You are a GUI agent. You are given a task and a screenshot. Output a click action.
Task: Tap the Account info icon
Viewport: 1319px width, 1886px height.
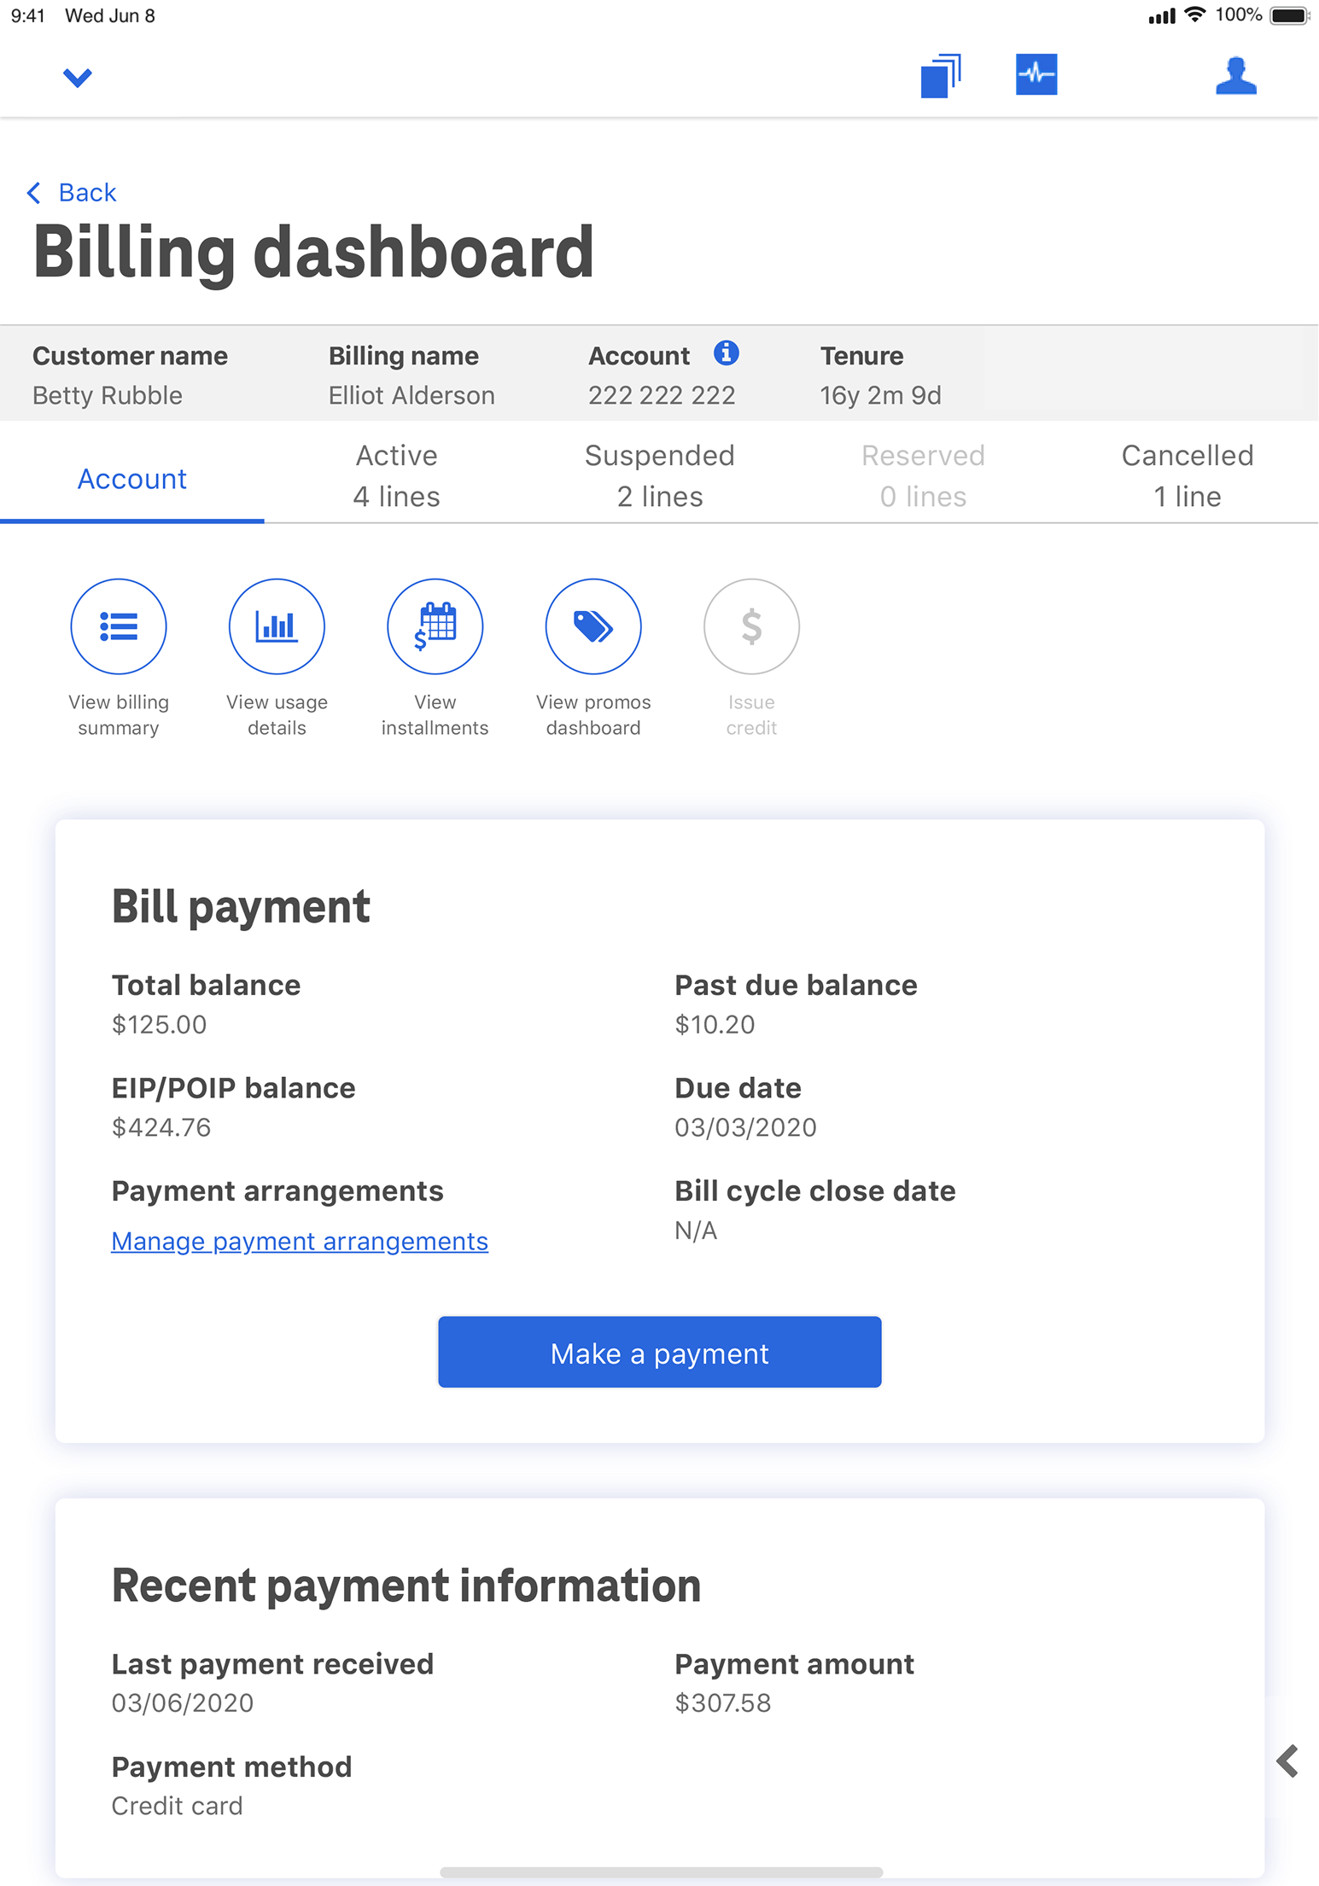pos(726,352)
